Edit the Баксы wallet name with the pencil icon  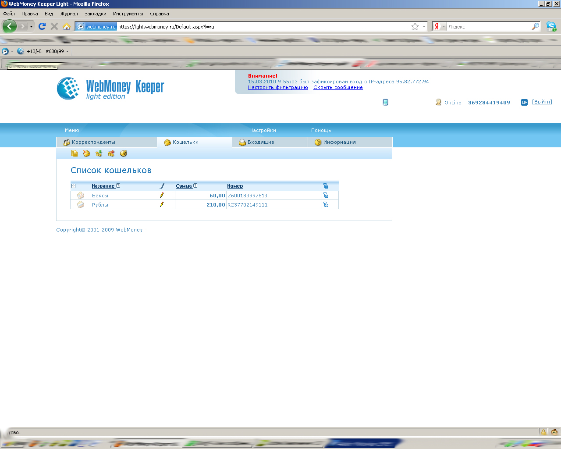[162, 195]
